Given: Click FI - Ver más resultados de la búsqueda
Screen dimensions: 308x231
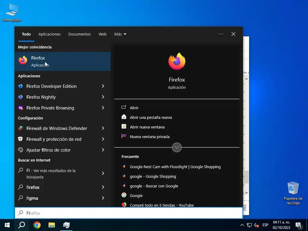Looking at the screenshot, I should pyautogui.click(x=63, y=174).
